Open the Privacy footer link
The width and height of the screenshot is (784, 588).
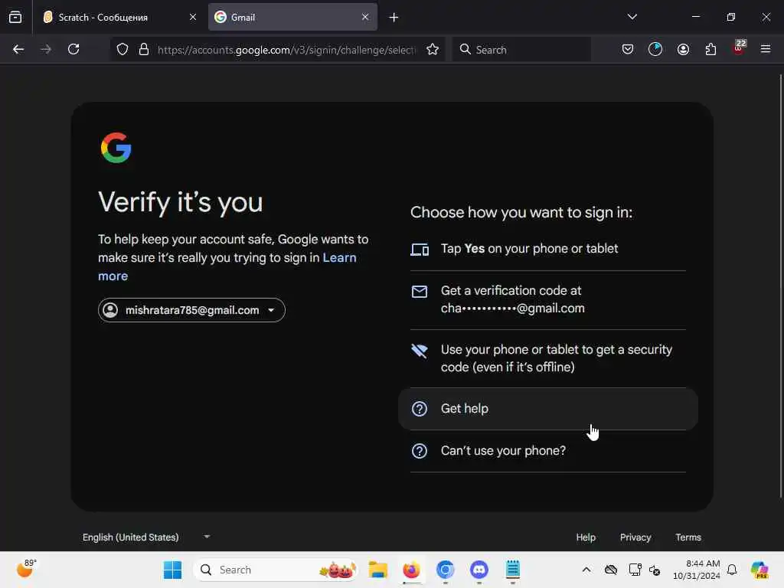coord(635,537)
